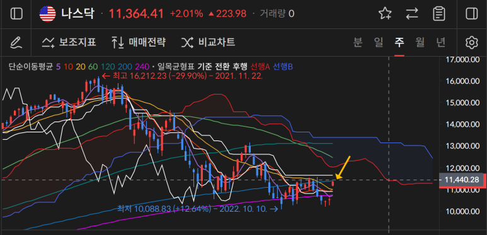Click the 11,440.28 crosshair price tag

(462, 180)
